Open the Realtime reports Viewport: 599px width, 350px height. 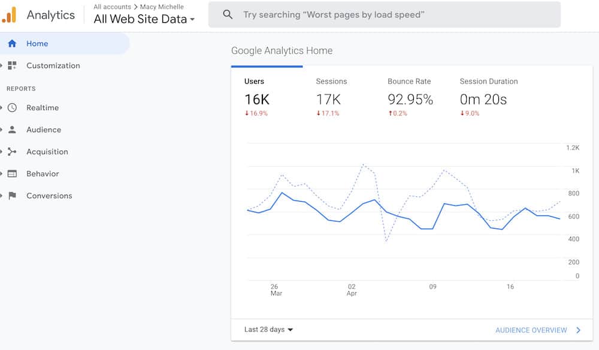[x=43, y=108]
